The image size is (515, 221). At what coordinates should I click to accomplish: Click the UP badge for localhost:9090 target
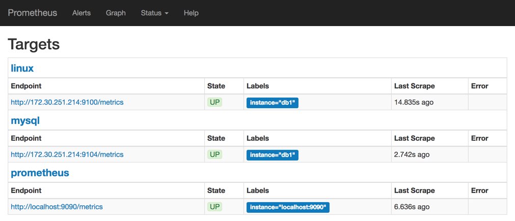pyautogui.click(x=215, y=207)
